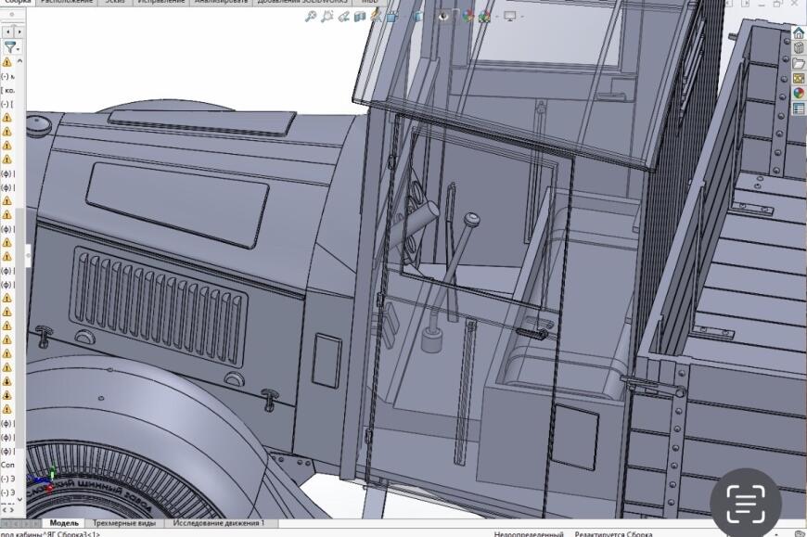Screen dimensions: 807x537
Task: Open Appearances color ball in task pane
Action: [x=799, y=94]
